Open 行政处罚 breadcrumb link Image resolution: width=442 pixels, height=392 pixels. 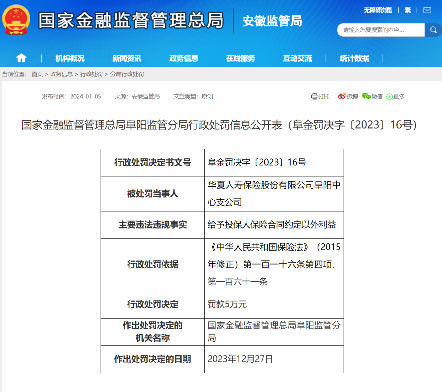91,74
